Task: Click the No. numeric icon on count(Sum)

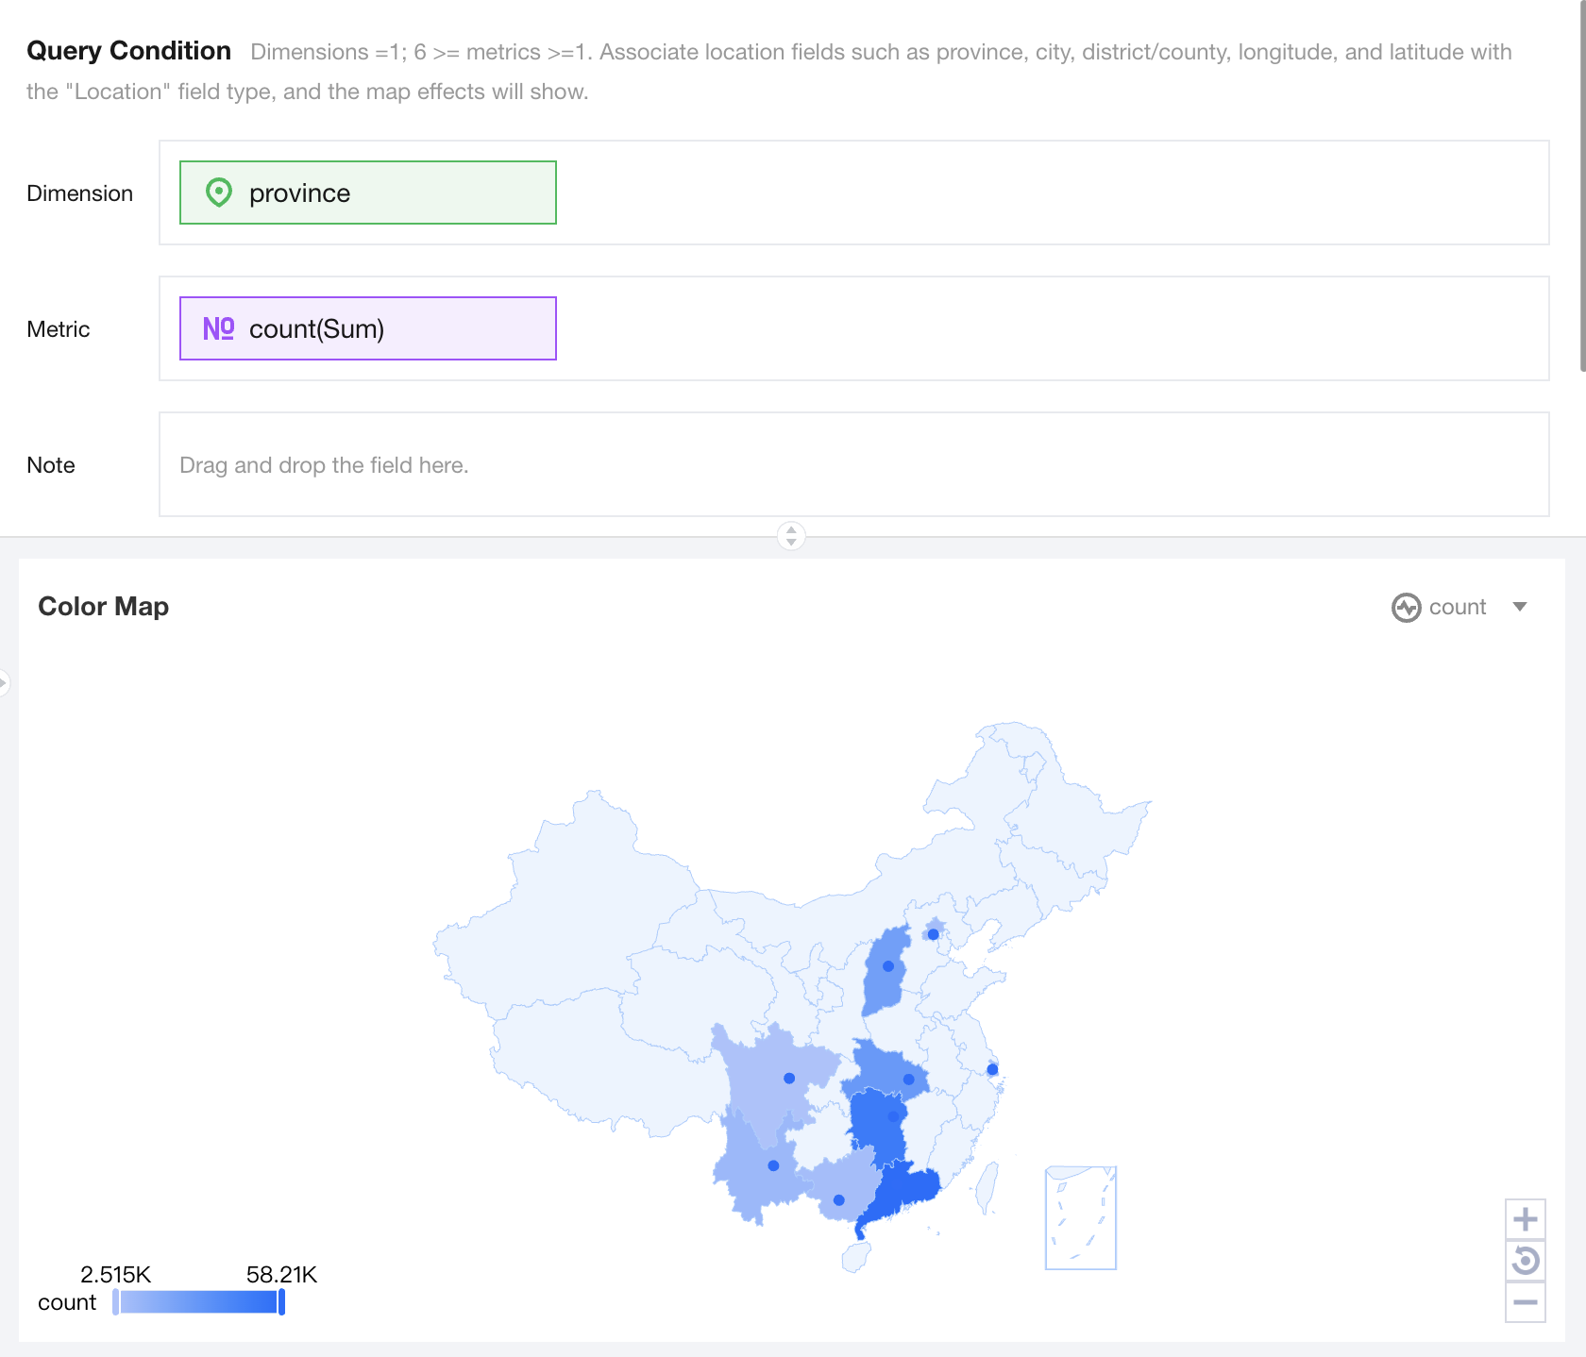Action: tap(218, 328)
